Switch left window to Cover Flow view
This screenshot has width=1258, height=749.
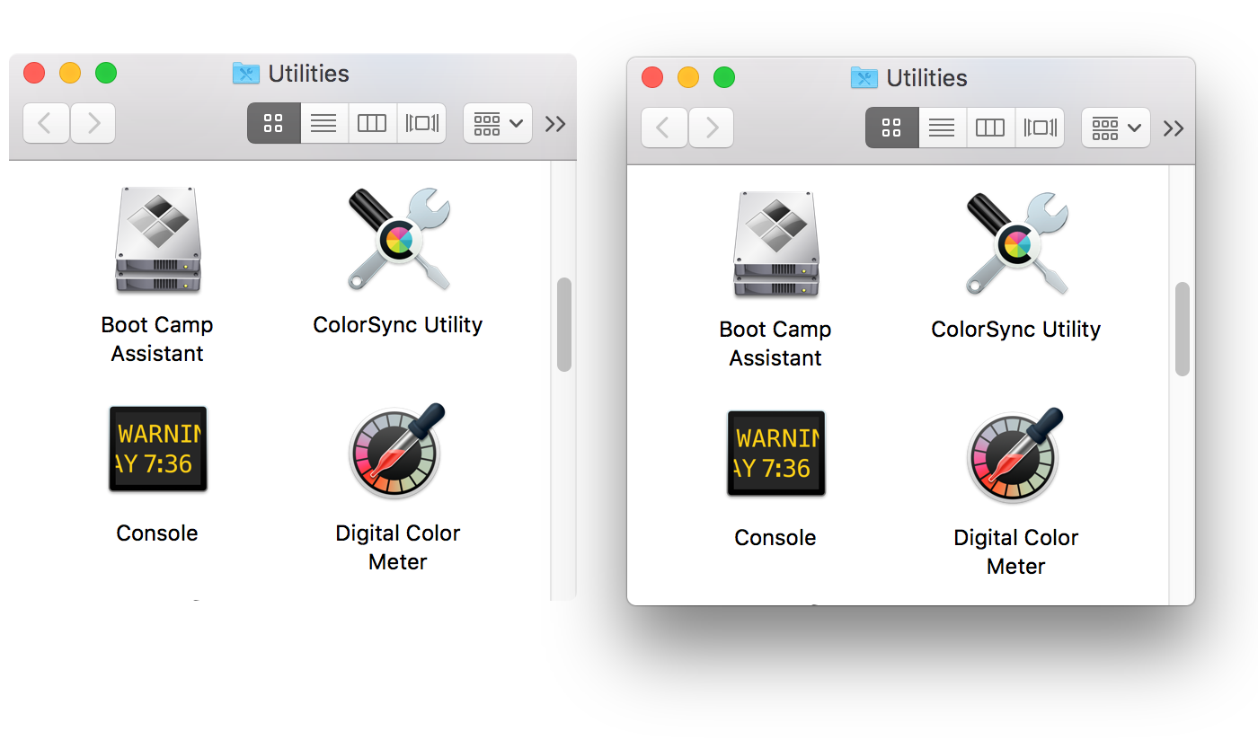coord(421,123)
